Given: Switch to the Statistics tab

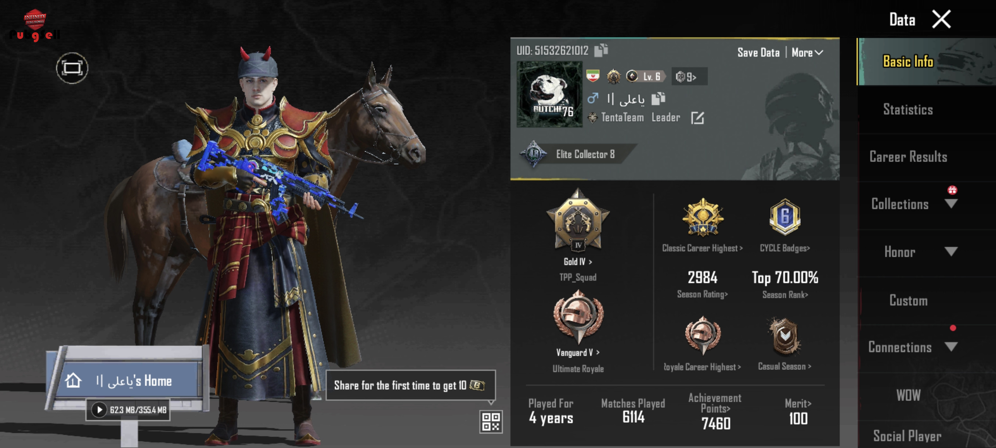Looking at the screenshot, I should click(908, 110).
